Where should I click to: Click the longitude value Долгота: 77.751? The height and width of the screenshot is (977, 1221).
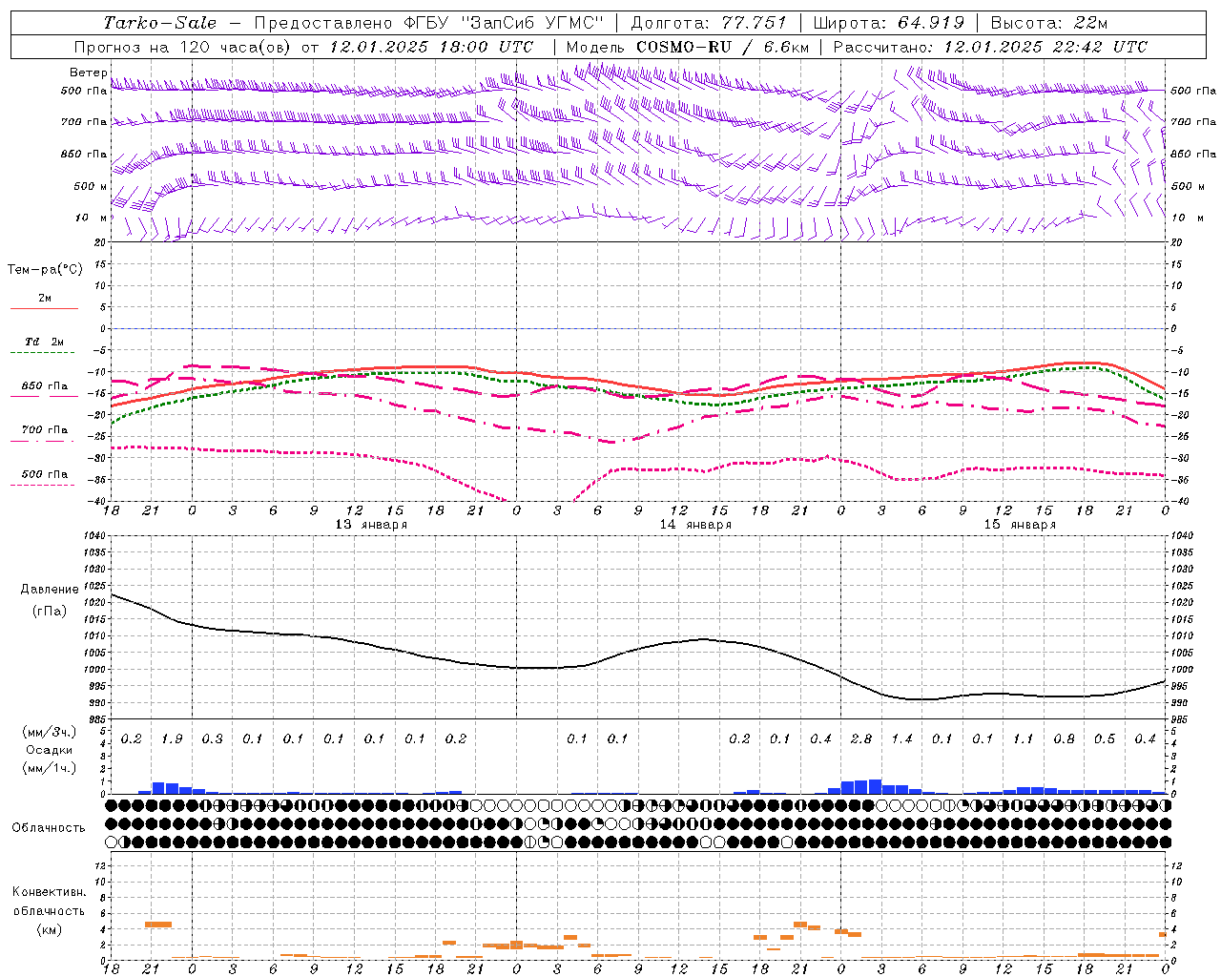click(x=709, y=23)
